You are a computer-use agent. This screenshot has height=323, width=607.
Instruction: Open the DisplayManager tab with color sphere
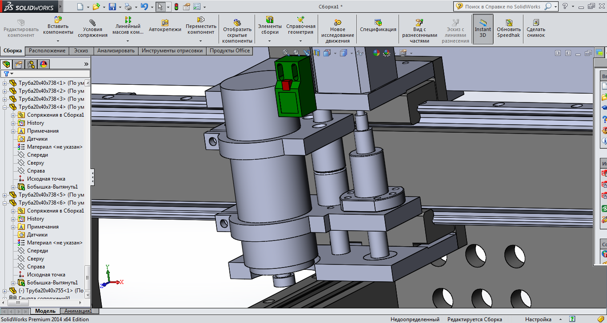point(44,64)
